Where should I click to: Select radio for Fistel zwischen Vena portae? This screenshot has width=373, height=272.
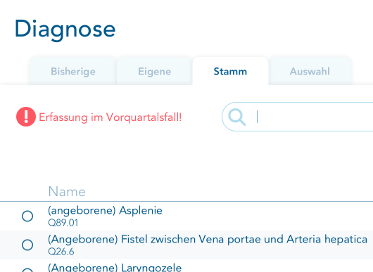[27, 245]
